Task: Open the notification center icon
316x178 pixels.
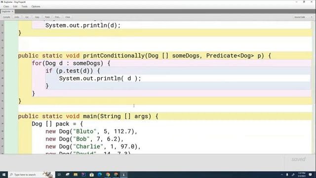Action: pyautogui.click(x=311, y=175)
